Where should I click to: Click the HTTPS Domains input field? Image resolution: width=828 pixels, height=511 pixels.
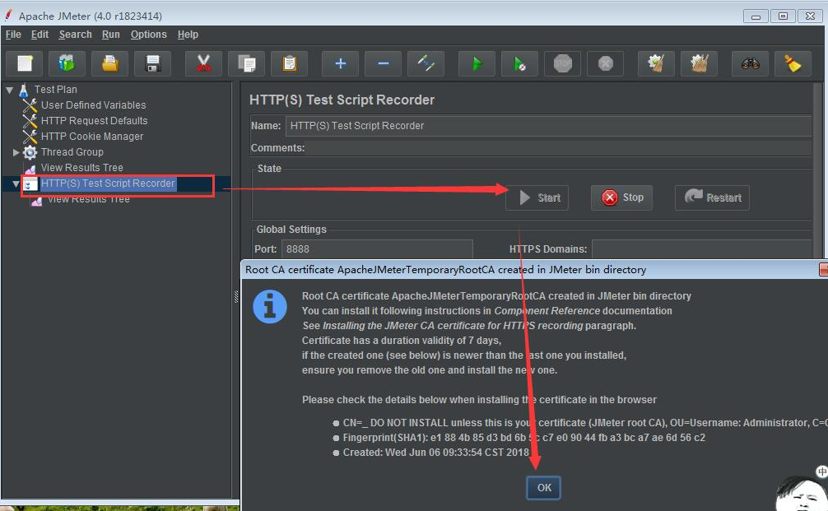[x=701, y=249]
